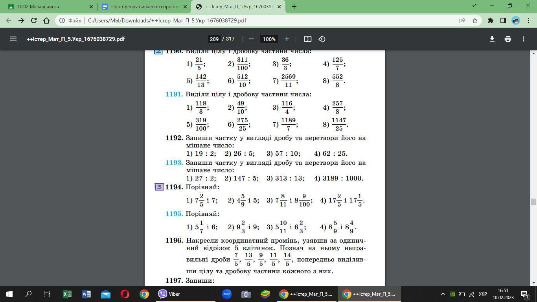Launch Word from the taskbar
The width and height of the screenshot is (537, 302).
click(x=86, y=294)
